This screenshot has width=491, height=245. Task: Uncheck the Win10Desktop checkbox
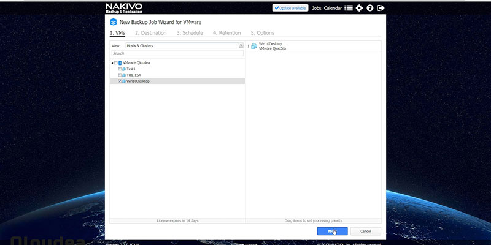120,81
